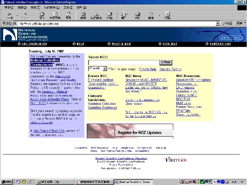
Task: Open Association of Health Plans link
Action: 49,99
